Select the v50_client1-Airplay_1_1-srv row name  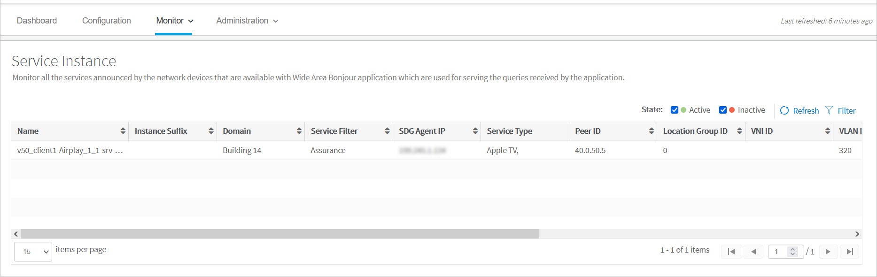tap(70, 150)
